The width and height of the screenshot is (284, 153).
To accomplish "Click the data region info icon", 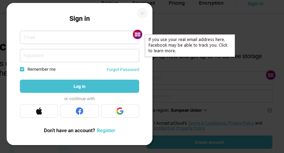I will point(270,110).
